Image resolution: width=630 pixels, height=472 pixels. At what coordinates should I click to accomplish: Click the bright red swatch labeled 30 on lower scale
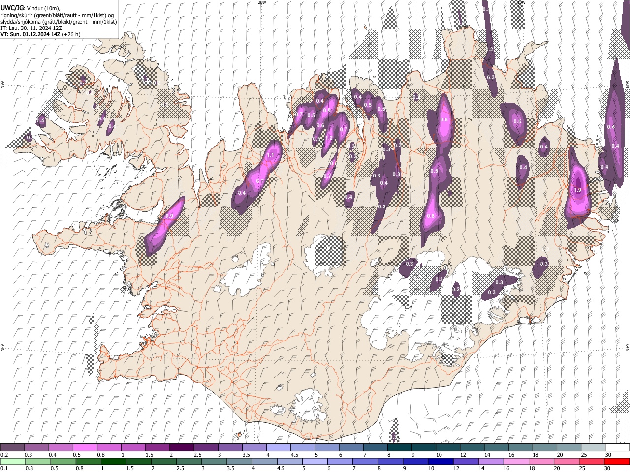[x=616, y=461]
